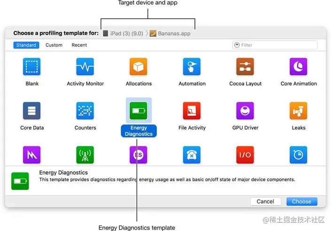Pick the blue telephone template icon
This screenshot has width=332, height=231.
[192, 155]
